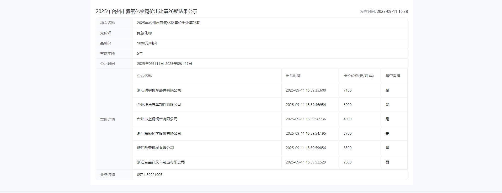Click the 出价价格(元/吨·年) column header
This screenshot has height=193, width=502.
click(359, 76)
